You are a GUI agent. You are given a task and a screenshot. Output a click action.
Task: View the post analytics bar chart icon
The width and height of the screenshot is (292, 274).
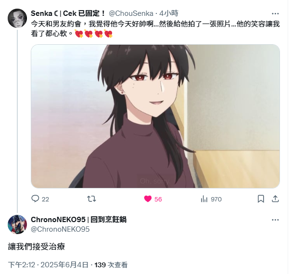click(204, 199)
